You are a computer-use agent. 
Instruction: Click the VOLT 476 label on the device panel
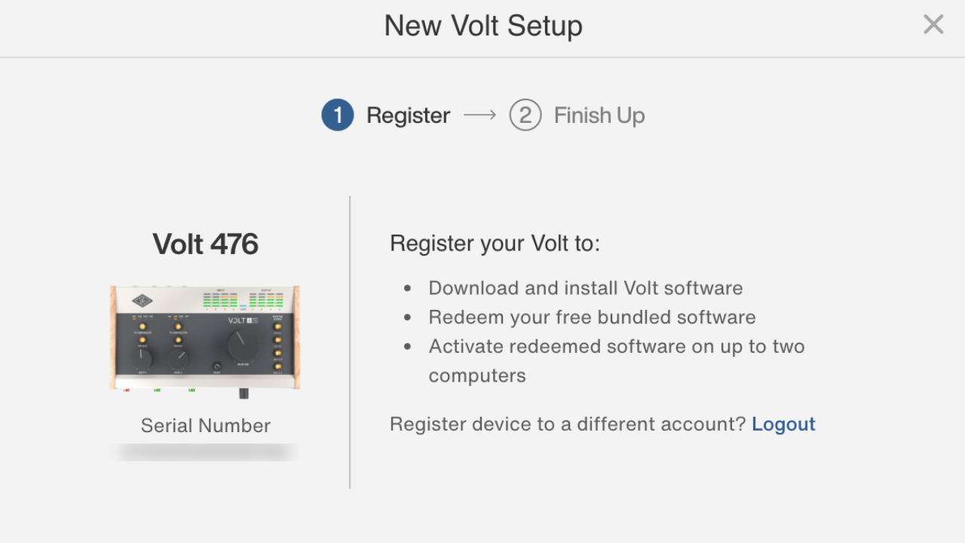click(243, 320)
